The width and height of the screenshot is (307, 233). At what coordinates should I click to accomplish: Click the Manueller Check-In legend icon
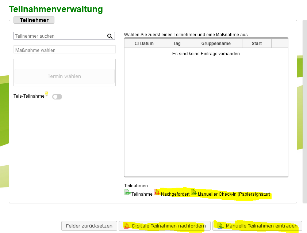tap(194, 192)
